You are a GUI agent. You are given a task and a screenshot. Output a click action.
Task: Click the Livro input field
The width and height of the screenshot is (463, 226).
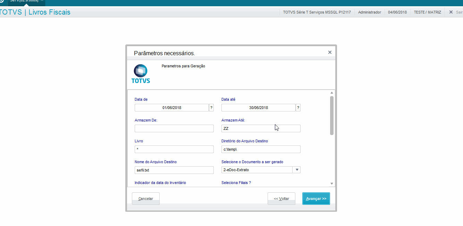pyautogui.click(x=174, y=149)
